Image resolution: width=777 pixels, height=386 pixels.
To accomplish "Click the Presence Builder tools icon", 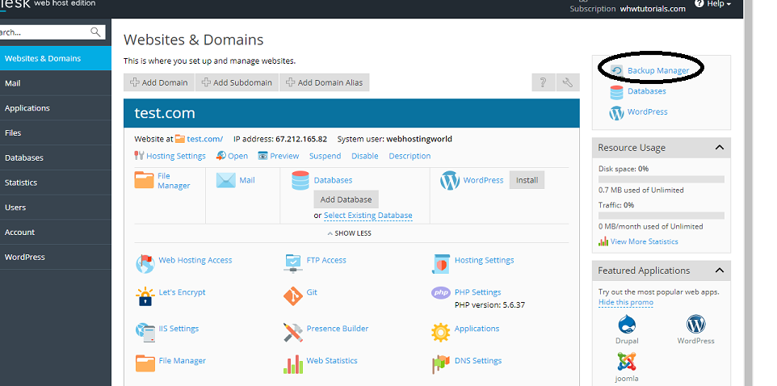I will (292, 331).
